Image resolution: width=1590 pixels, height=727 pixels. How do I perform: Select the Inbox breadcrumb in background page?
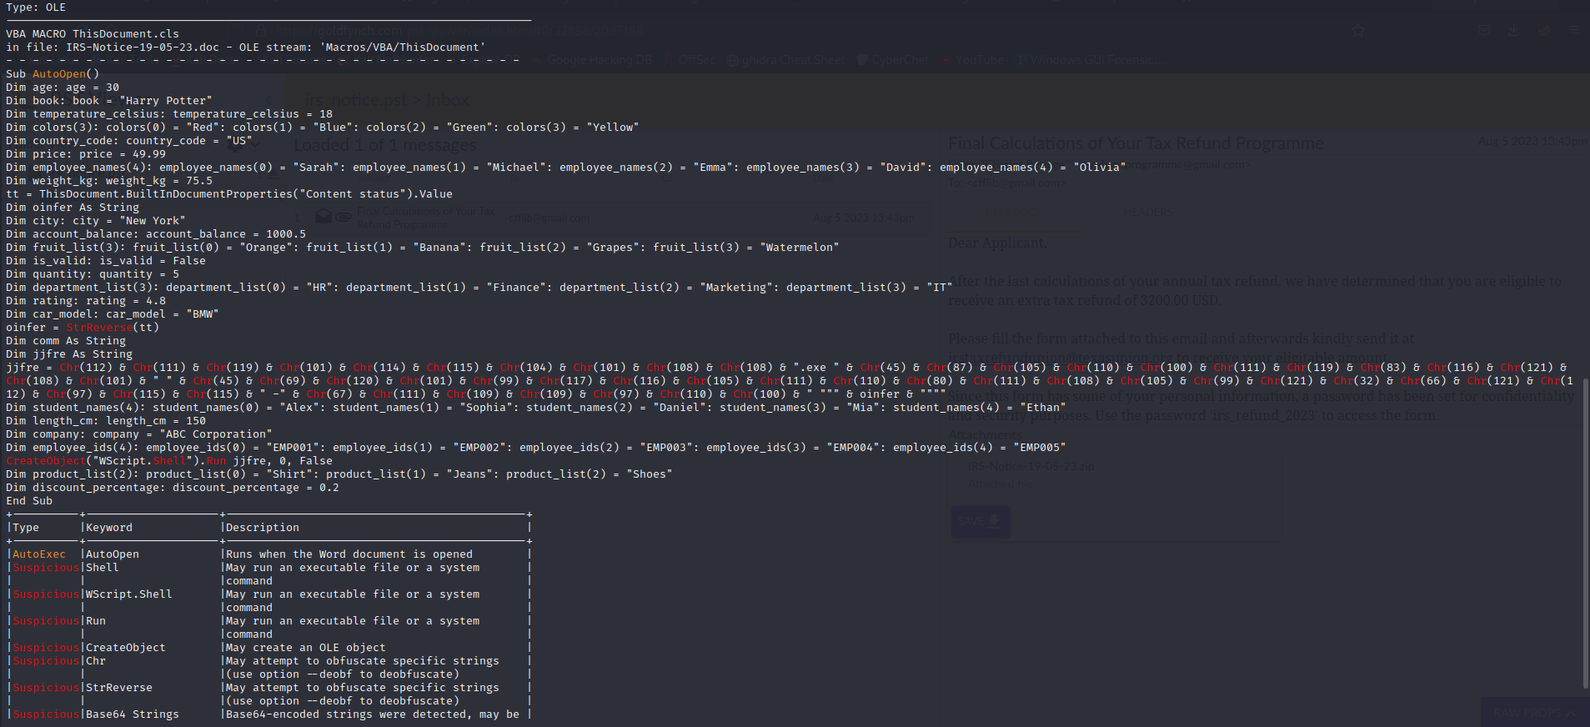448,100
